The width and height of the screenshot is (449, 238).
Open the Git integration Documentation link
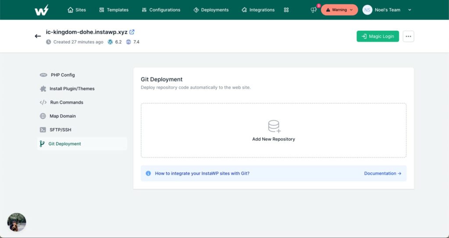click(382, 173)
